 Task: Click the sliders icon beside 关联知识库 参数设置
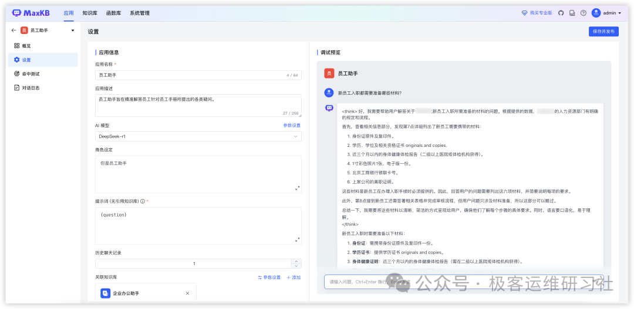pos(260,277)
